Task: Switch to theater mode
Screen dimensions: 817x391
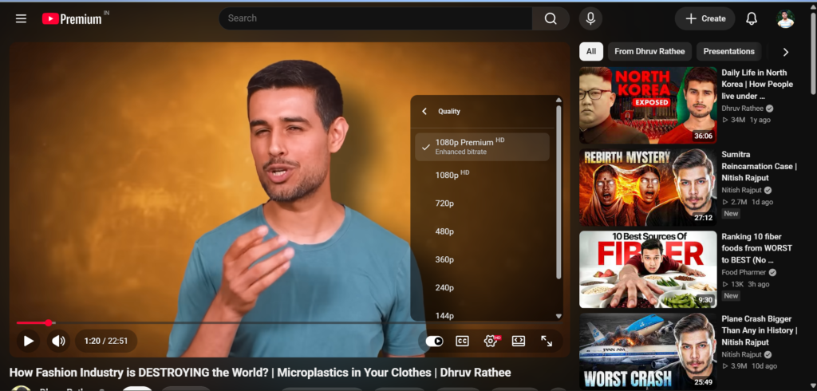Action: (x=519, y=341)
